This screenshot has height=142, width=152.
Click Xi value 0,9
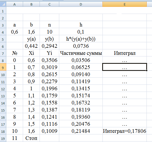click(x=31, y=81)
